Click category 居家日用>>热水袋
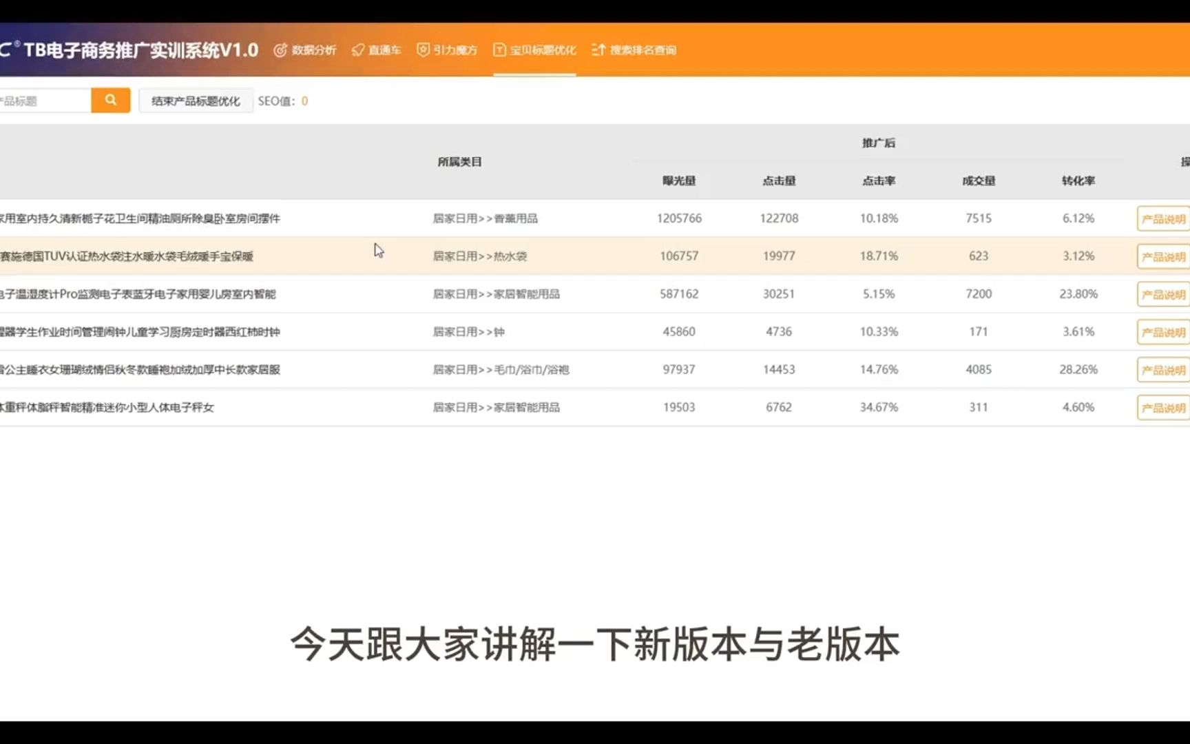1190x744 pixels. coord(480,256)
